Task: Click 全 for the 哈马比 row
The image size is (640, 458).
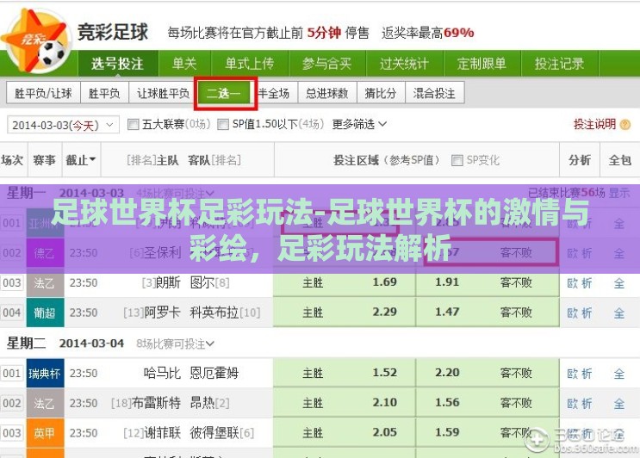Action: click(x=619, y=373)
